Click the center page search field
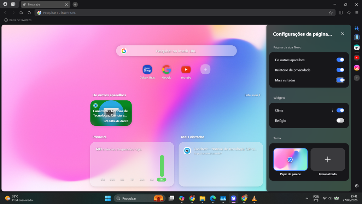 [x=176, y=51]
